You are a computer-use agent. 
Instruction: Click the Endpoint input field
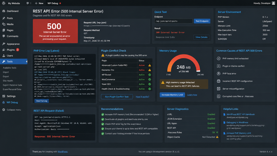tap(173, 21)
